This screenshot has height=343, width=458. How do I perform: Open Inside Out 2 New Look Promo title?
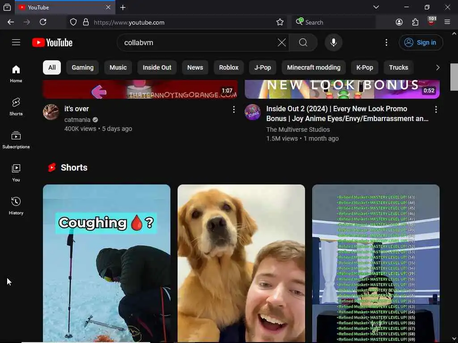click(x=347, y=113)
